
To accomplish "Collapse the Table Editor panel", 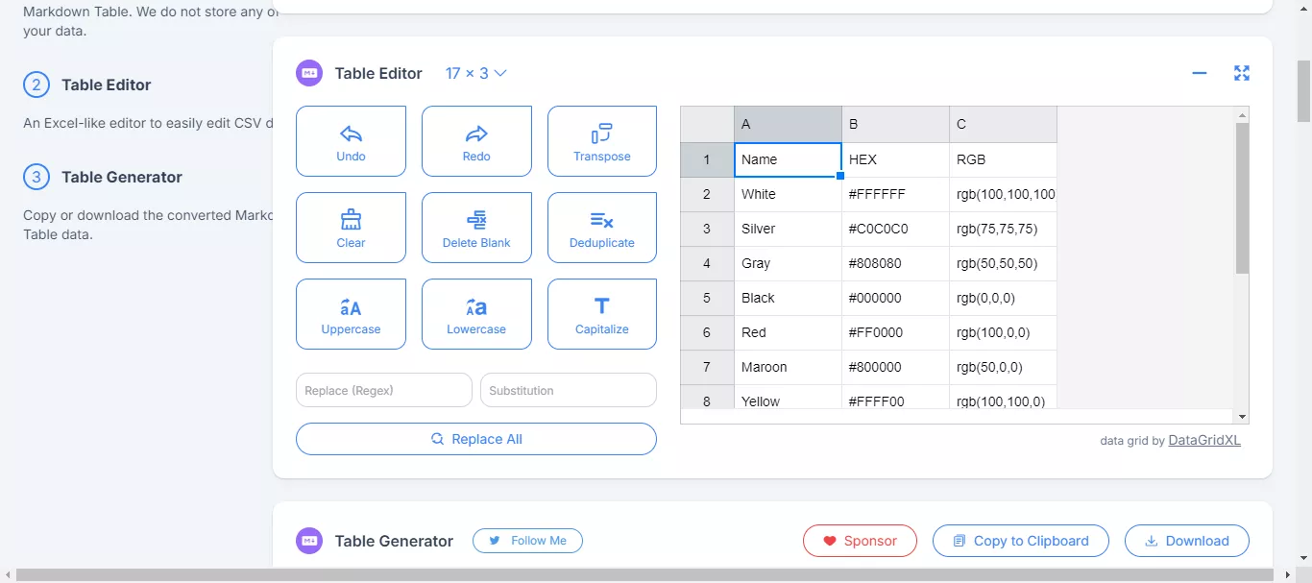I will coord(1199,72).
